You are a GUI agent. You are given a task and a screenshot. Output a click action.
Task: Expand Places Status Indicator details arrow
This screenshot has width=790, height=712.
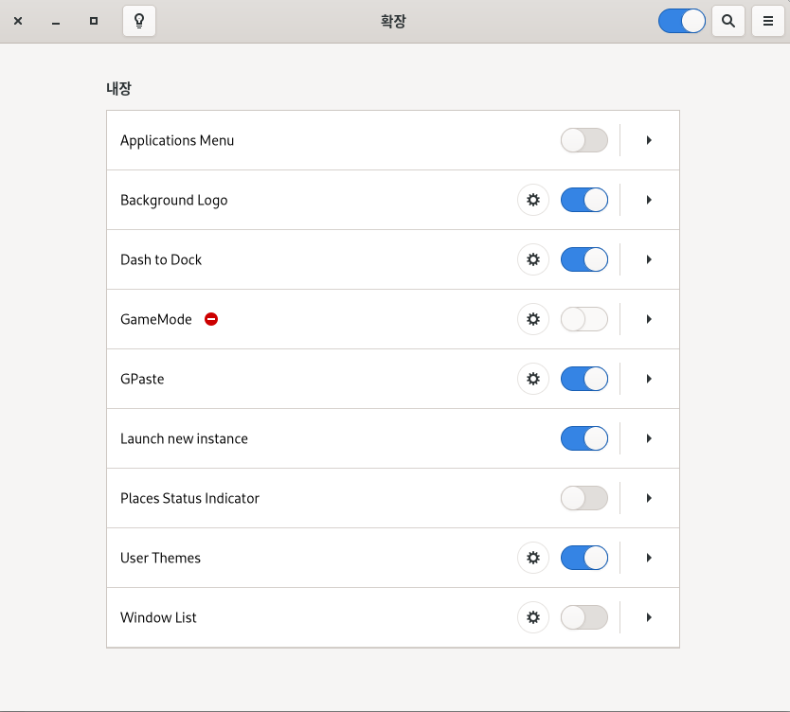(x=649, y=498)
